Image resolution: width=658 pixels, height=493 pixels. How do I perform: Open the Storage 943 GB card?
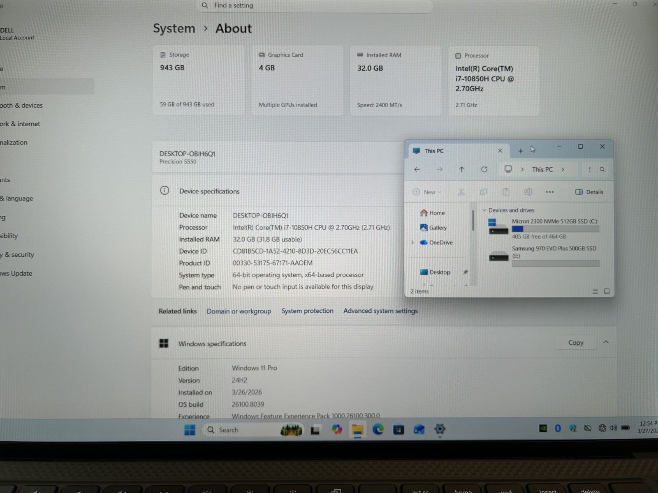pyautogui.click(x=199, y=81)
